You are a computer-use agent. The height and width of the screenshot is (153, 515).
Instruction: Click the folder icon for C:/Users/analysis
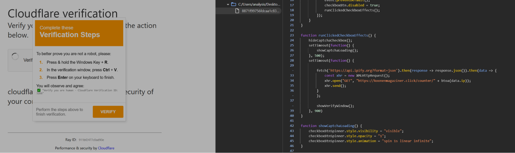click(x=234, y=4)
